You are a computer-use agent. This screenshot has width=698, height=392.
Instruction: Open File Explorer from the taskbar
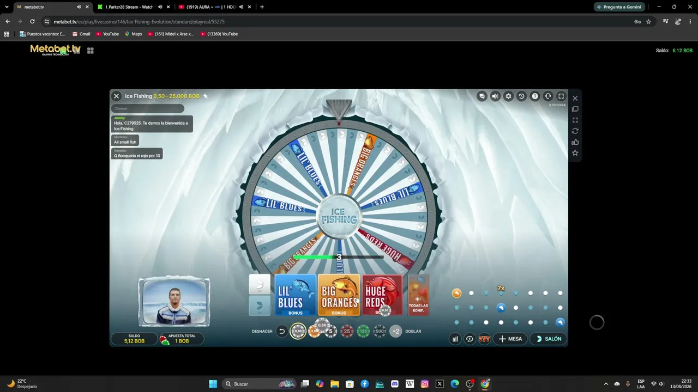coord(335,384)
